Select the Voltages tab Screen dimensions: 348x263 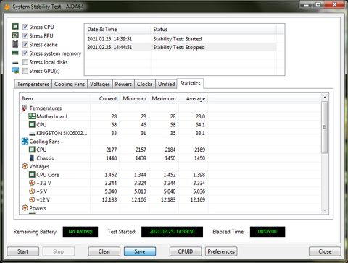click(x=100, y=84)
